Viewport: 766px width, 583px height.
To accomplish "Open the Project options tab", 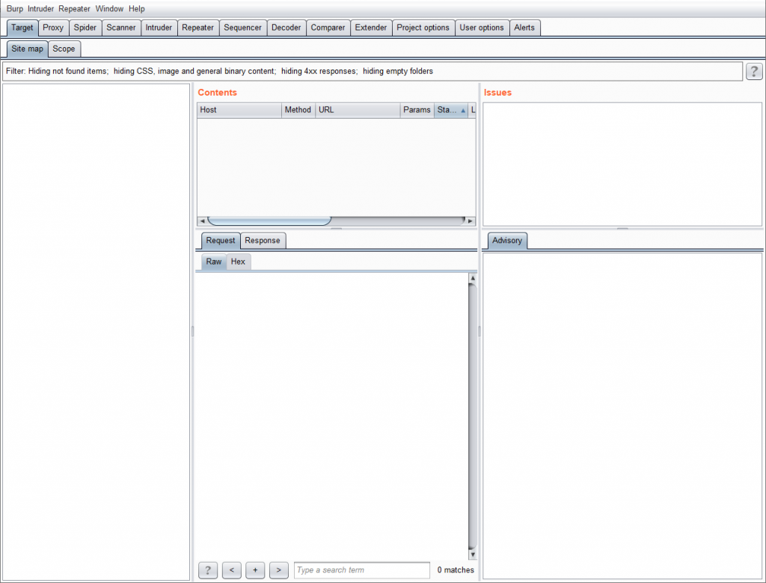I will (x=423, y=28).
